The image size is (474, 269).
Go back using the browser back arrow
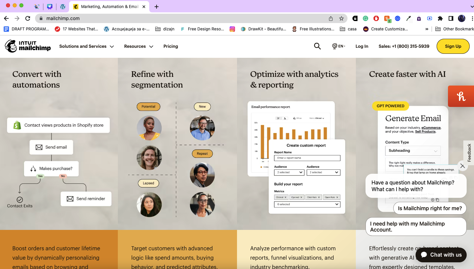coord(6,18)
